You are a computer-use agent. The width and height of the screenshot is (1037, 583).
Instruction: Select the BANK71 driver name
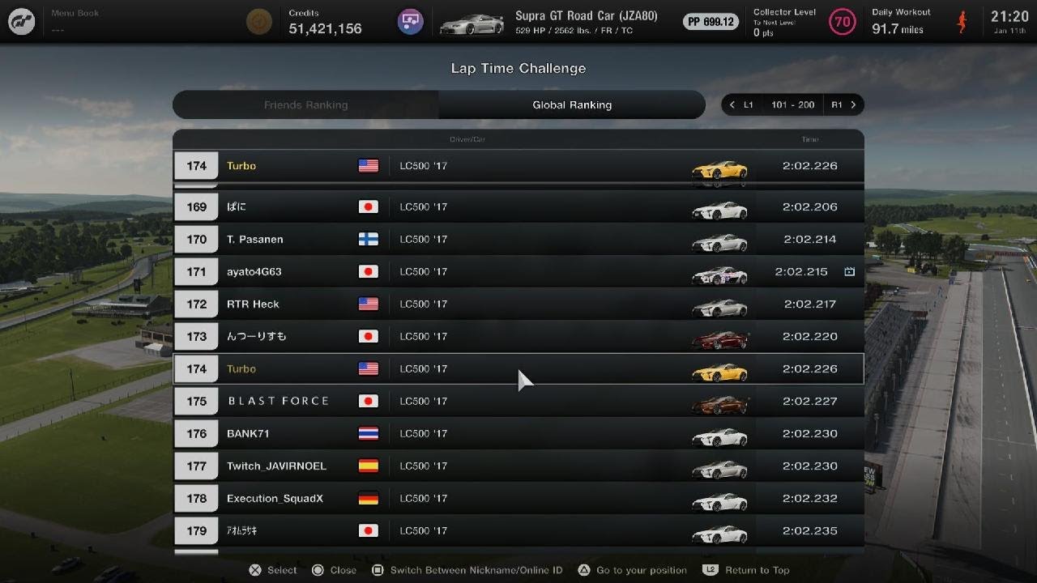pyautogui.click(x=248, y=433)
